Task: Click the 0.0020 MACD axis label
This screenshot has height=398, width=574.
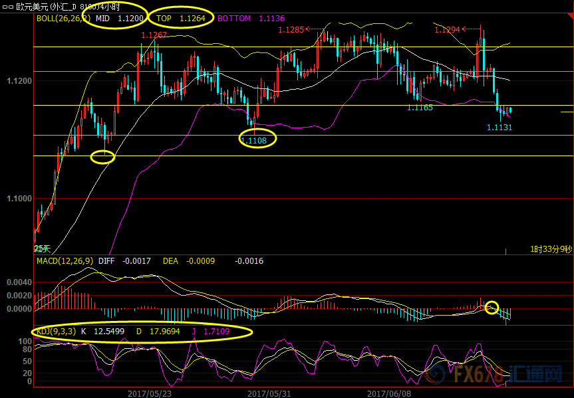Action: tap(19, 296)
